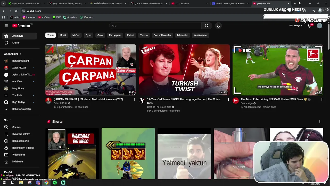Open The Polis channel subscription

pos(20,95)
